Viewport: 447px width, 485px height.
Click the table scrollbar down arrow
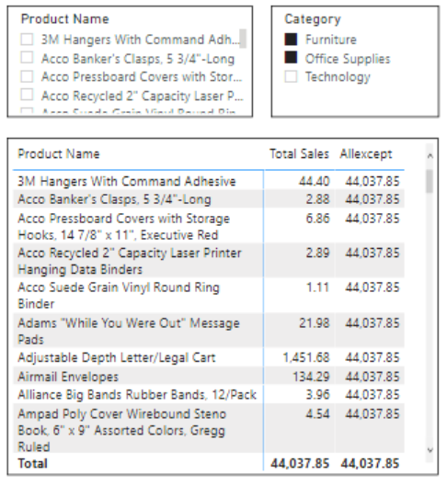pyautogui.click(x=430, y=450)
